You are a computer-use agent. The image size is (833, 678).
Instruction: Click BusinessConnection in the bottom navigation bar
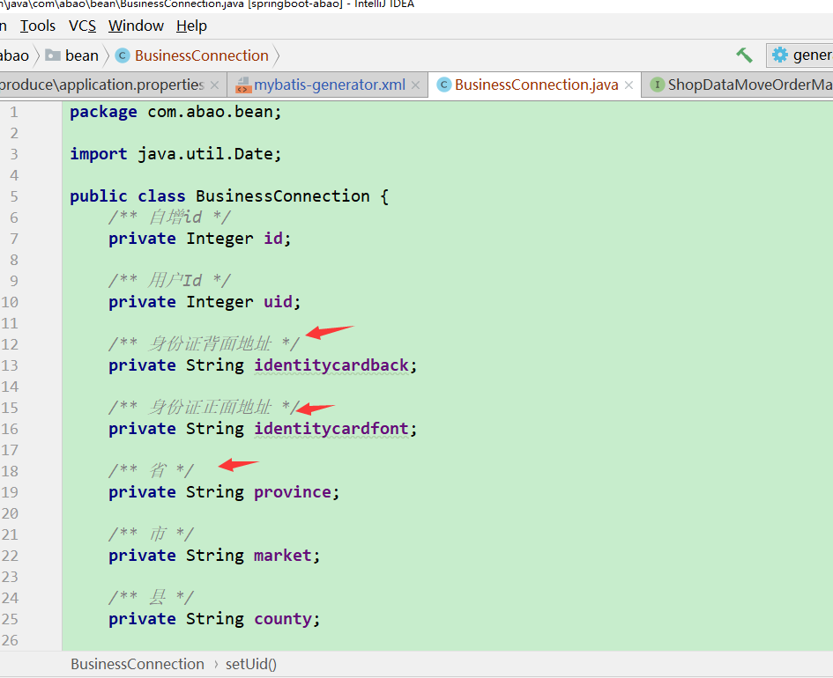[x=137, y=663]
